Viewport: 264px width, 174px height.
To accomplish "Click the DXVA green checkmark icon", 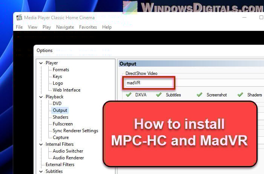I will click(x=129, y=95).
